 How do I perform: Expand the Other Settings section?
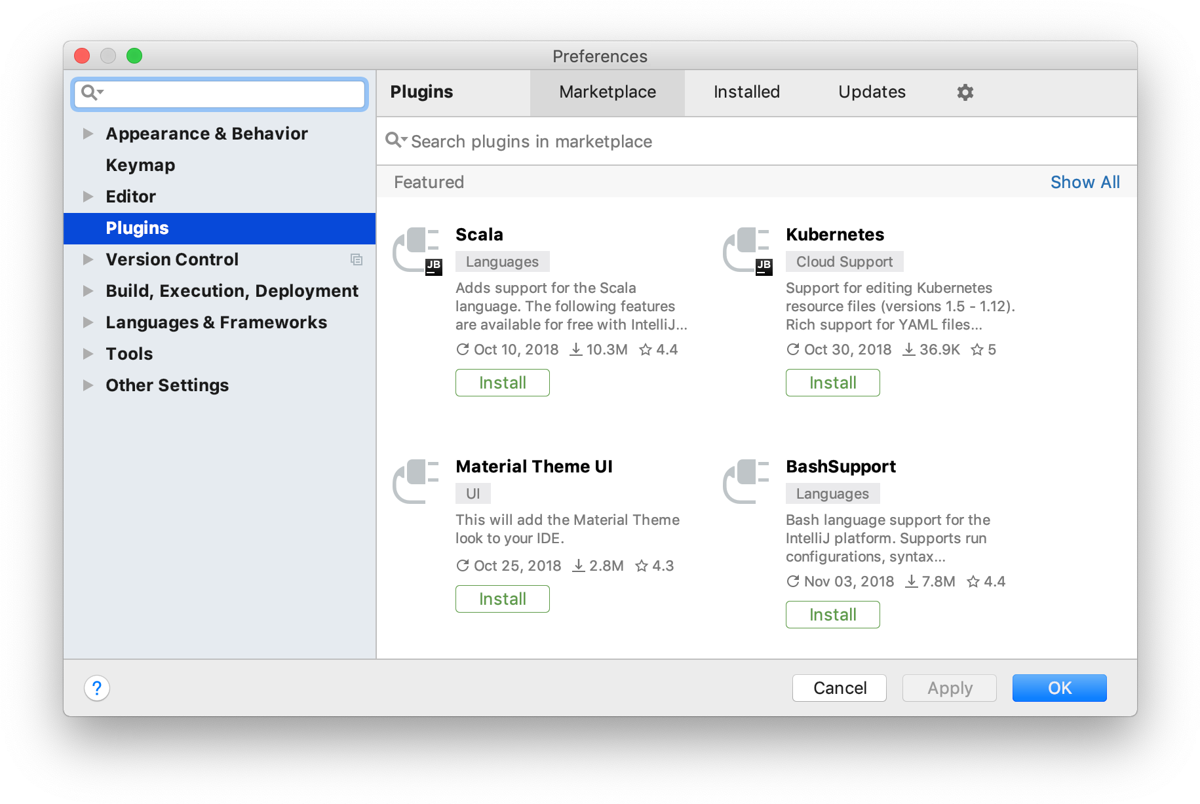[88, 385]
